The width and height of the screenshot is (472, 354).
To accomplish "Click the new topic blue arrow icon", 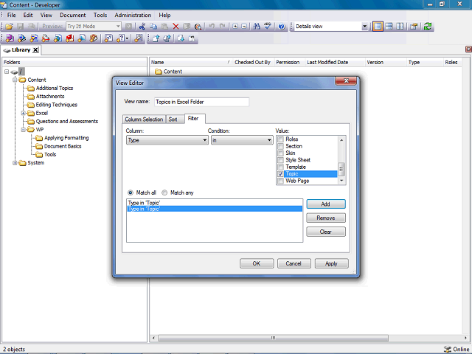I will 21,38.
